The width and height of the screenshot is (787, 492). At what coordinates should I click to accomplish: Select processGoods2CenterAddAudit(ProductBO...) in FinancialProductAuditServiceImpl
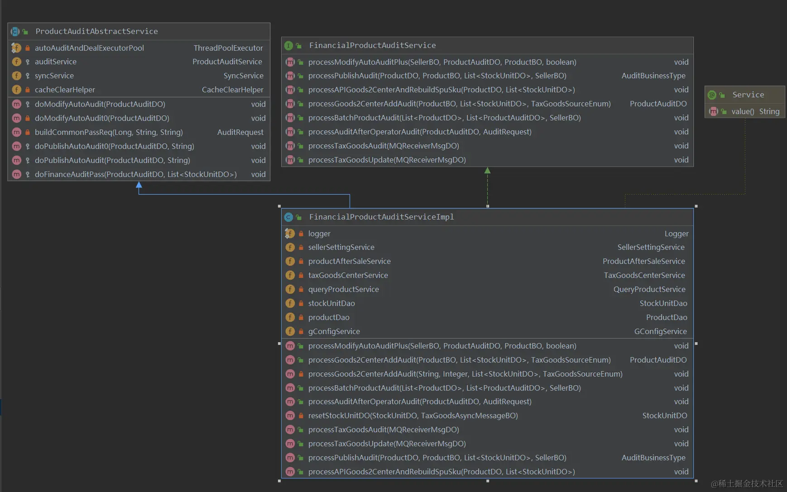[x=460, y=360]
